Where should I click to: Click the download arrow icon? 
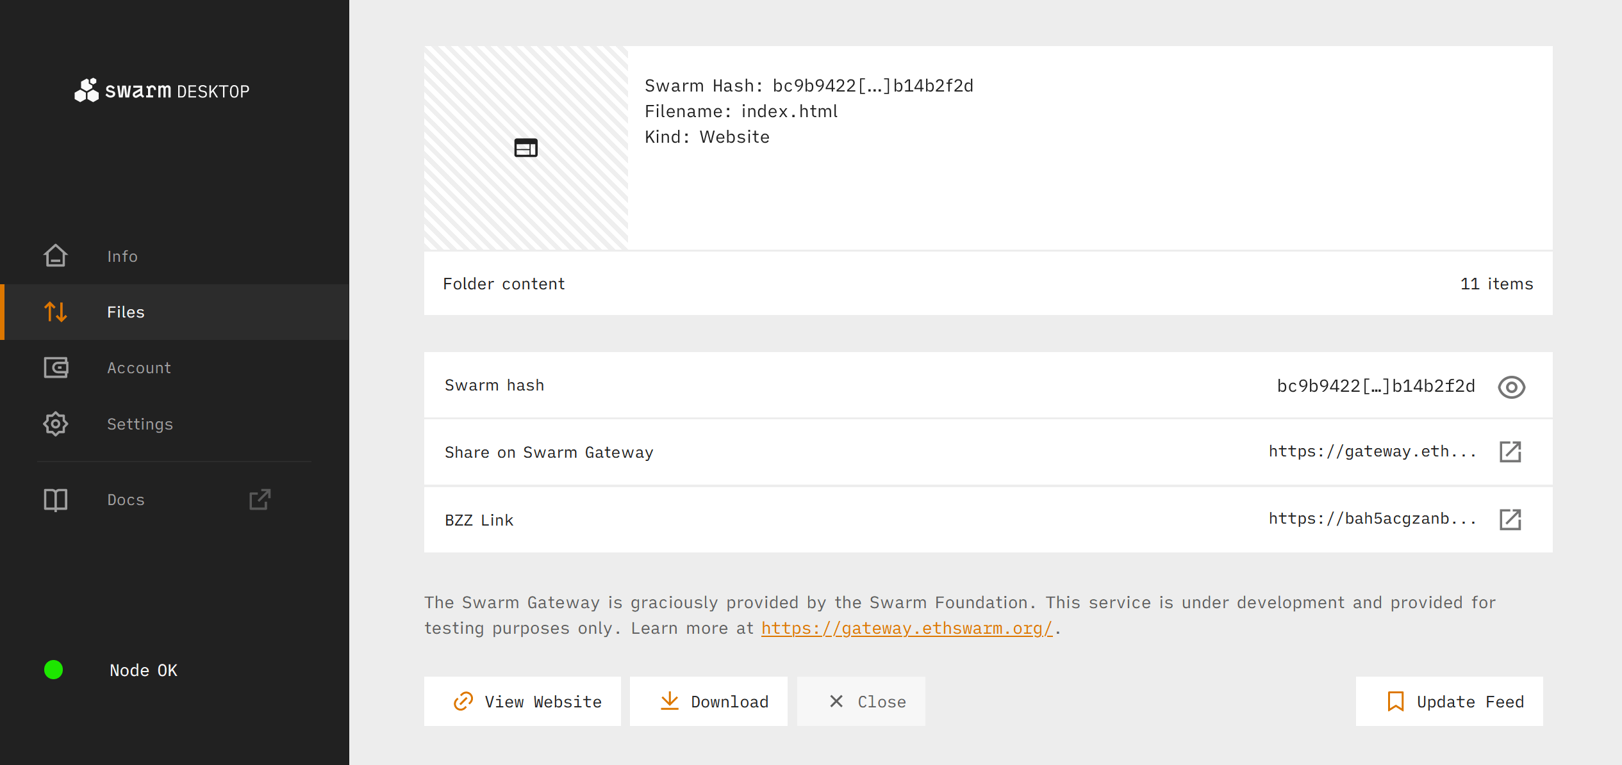pos(669,701)
